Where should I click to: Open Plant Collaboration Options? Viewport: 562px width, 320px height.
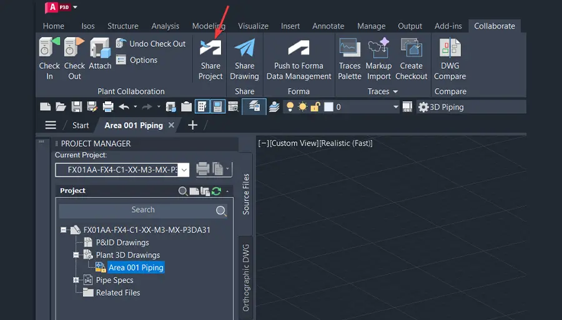(137, 60)
